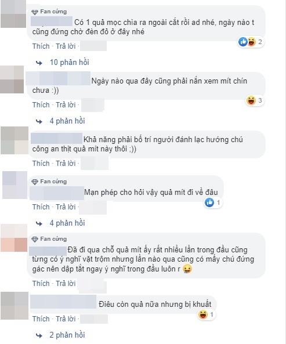Like the first comment with Thích
This screenshot has width=286, height=344.
(x=41, y=46)
